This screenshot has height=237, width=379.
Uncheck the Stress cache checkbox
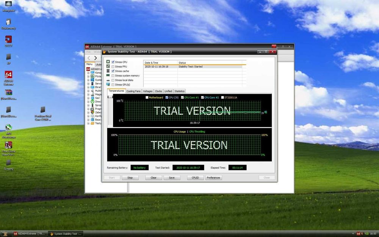(x=113, y=71)
